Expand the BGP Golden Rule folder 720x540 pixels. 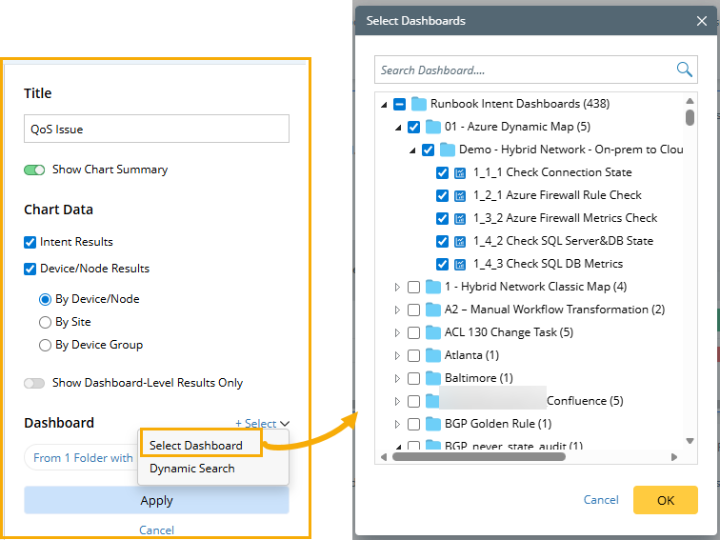398,424
